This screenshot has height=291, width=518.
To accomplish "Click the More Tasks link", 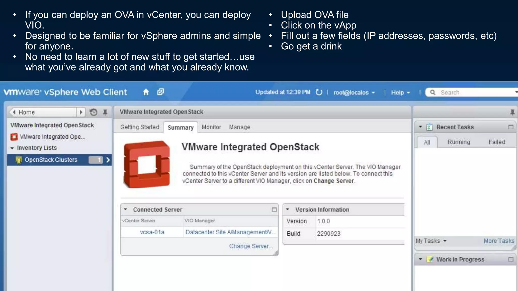I will pos(499,241).
